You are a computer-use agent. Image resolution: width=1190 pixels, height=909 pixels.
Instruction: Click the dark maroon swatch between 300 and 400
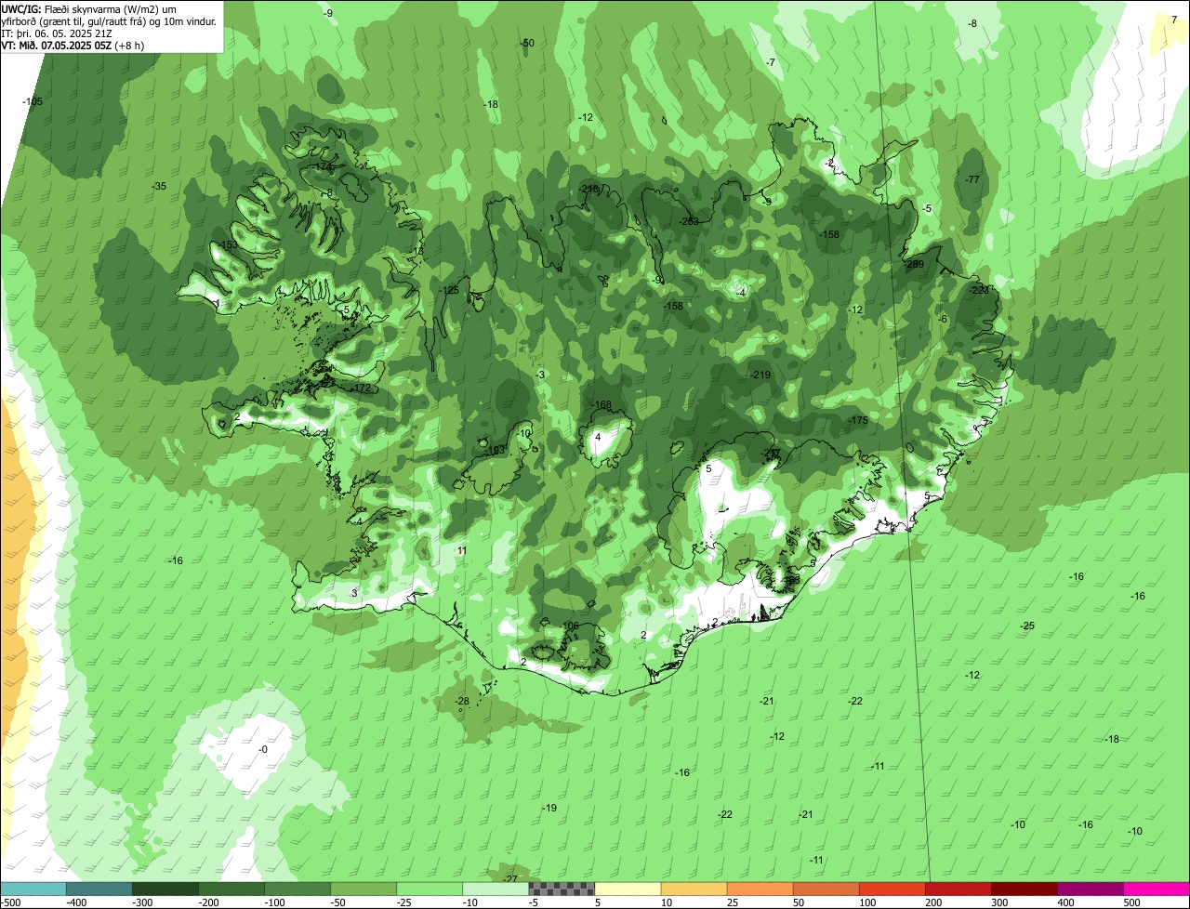point(1023,889)
